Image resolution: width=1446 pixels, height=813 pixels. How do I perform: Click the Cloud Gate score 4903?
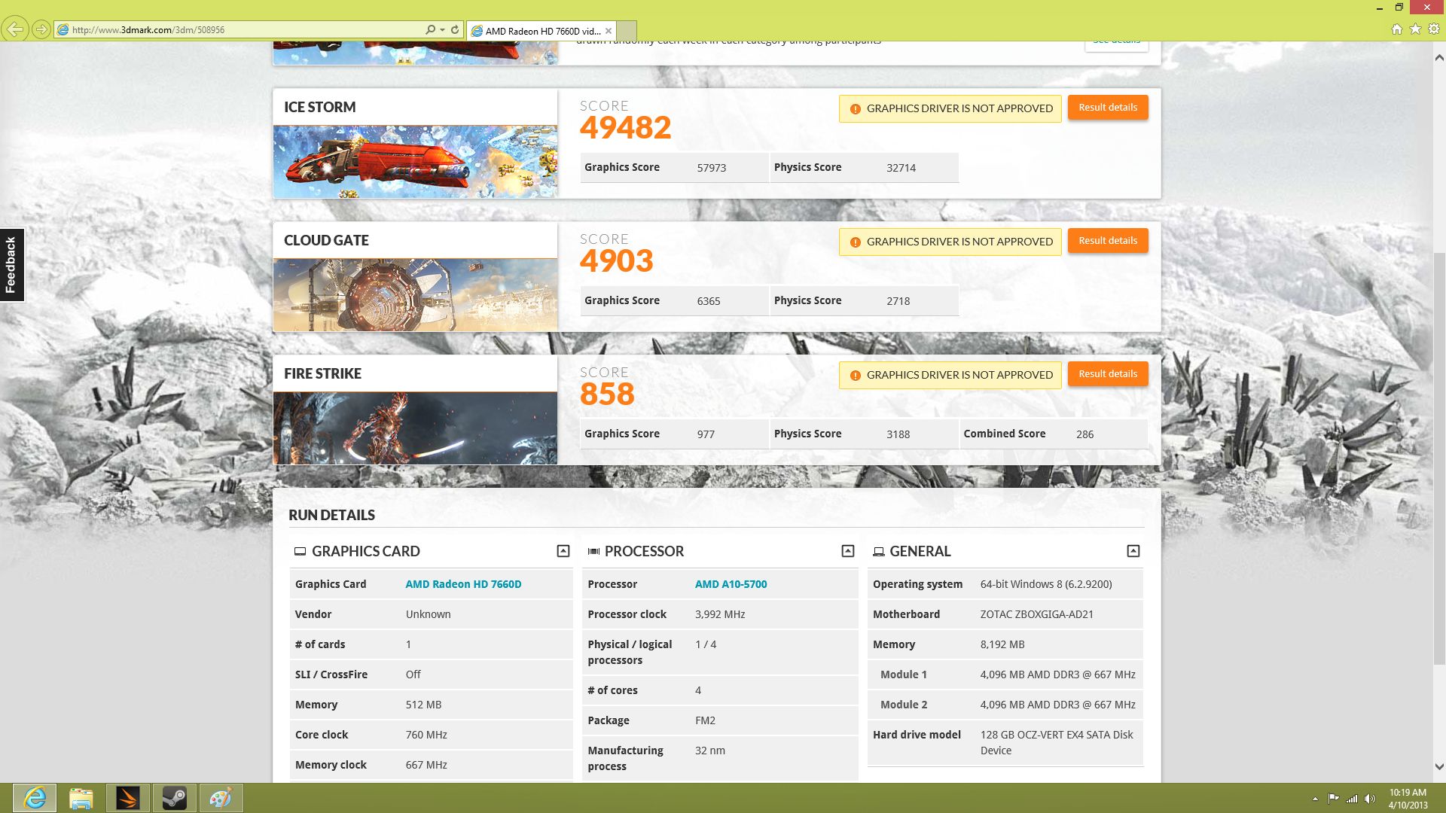(x=616, y=260)
